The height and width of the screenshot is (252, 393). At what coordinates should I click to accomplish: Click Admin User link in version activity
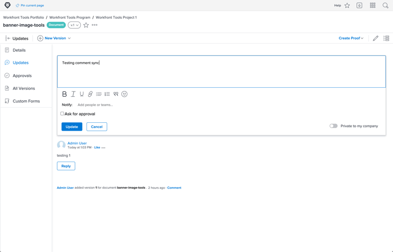[65, 188]
